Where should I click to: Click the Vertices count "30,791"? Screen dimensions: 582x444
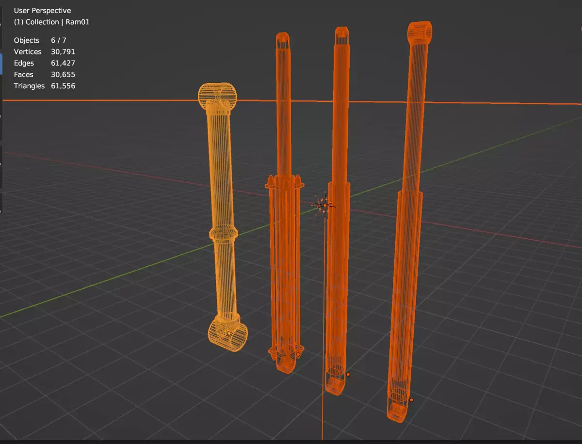tap(63, 51)
